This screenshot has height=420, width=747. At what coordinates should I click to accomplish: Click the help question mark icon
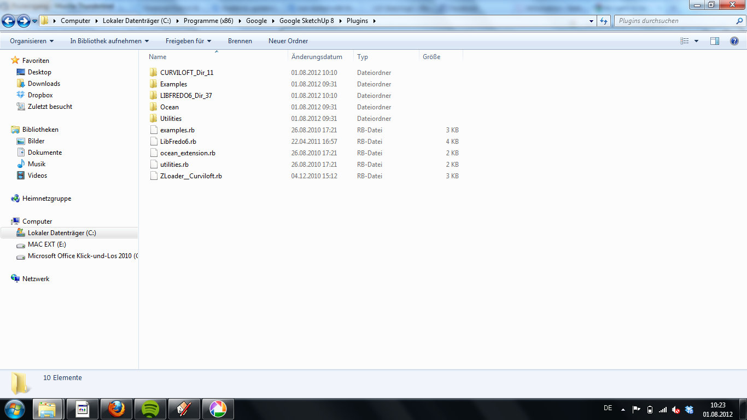734,41
